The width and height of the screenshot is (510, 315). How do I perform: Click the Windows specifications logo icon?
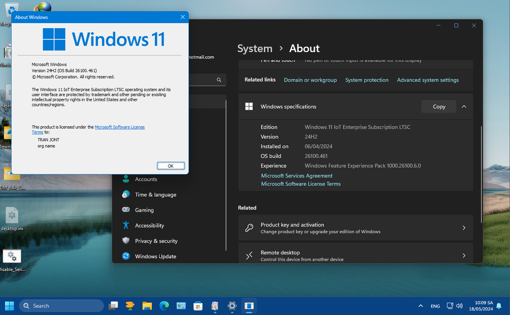click(x=249, y=106)
